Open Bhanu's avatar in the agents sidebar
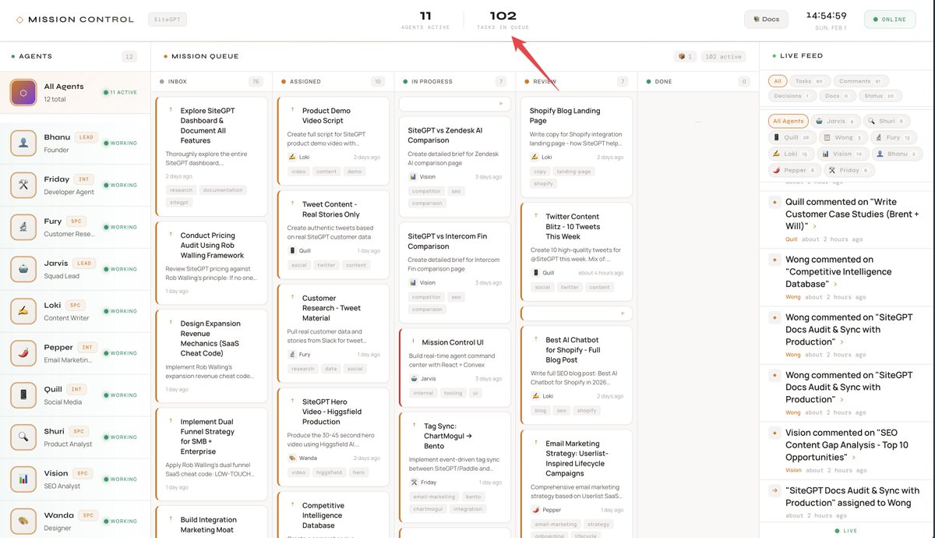935x538 pixels. coord(23,143)
